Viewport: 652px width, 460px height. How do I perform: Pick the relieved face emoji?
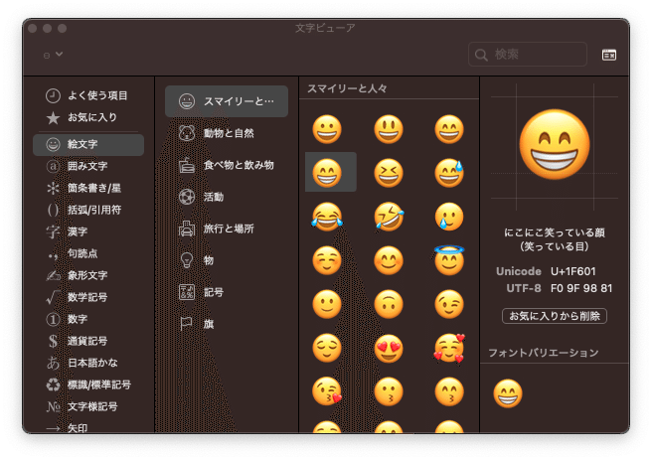pyautogui.click(x=327, y=348)
